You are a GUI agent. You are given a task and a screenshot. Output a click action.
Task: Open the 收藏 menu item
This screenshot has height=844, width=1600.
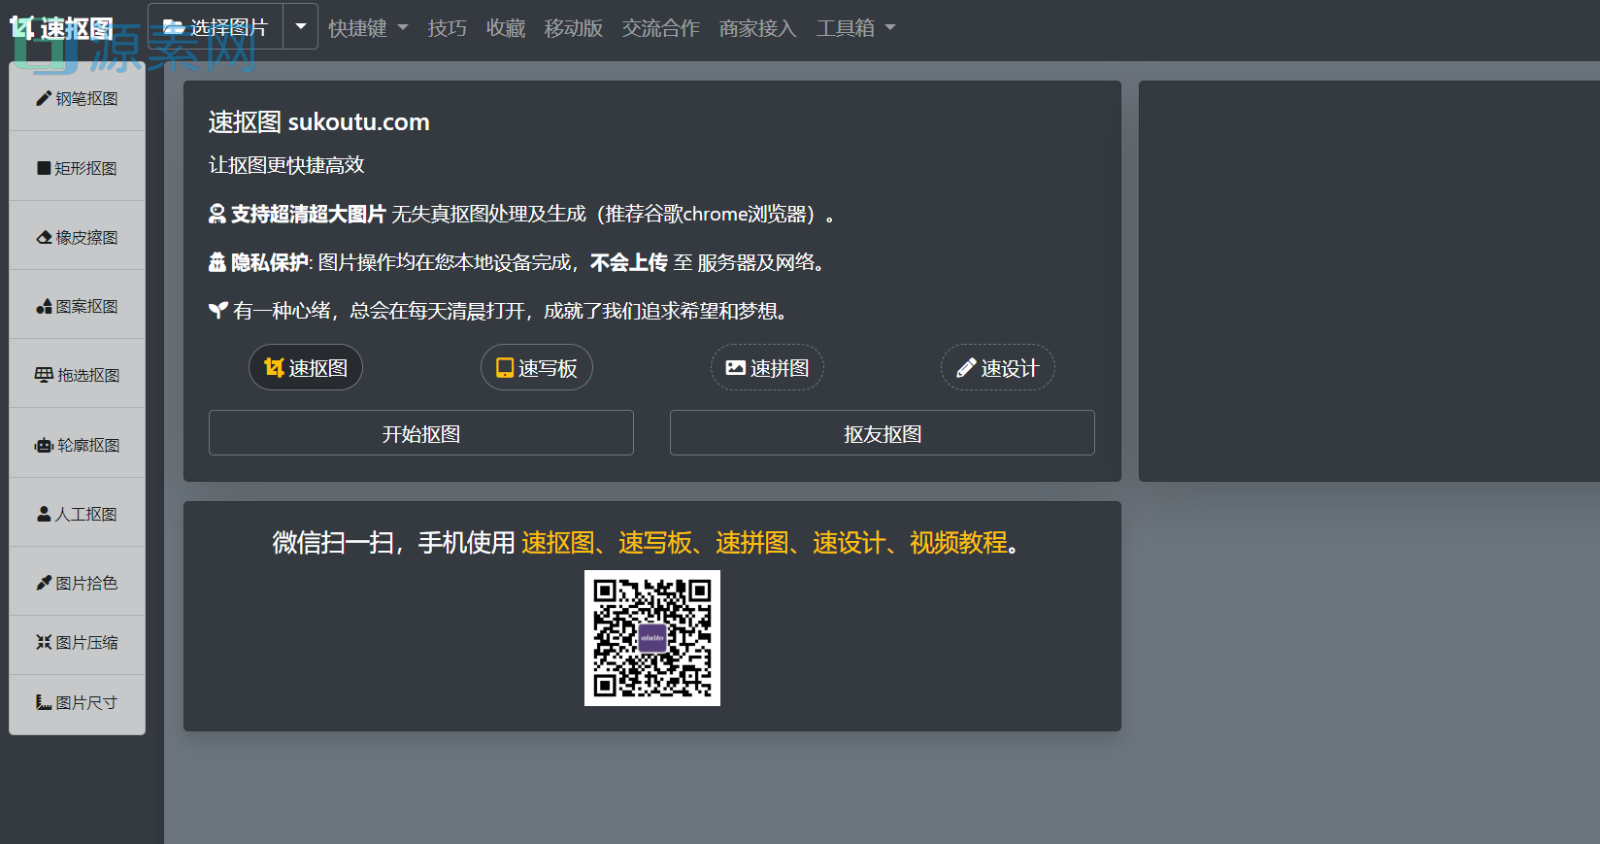[x=506, y=28]
